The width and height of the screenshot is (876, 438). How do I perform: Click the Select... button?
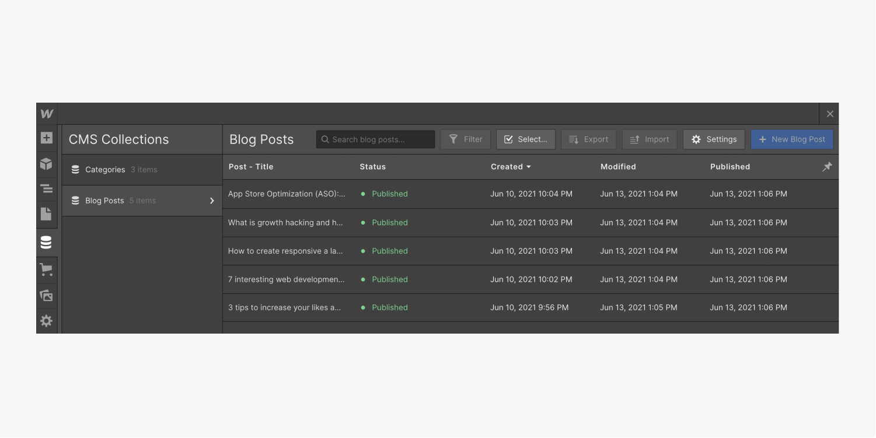pyautogui.click(x=526, y=139)
